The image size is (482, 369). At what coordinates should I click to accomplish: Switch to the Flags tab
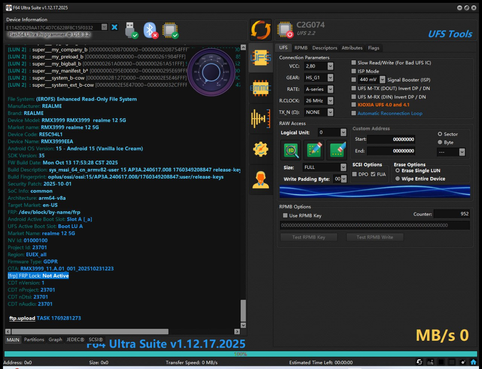point(374,48)
